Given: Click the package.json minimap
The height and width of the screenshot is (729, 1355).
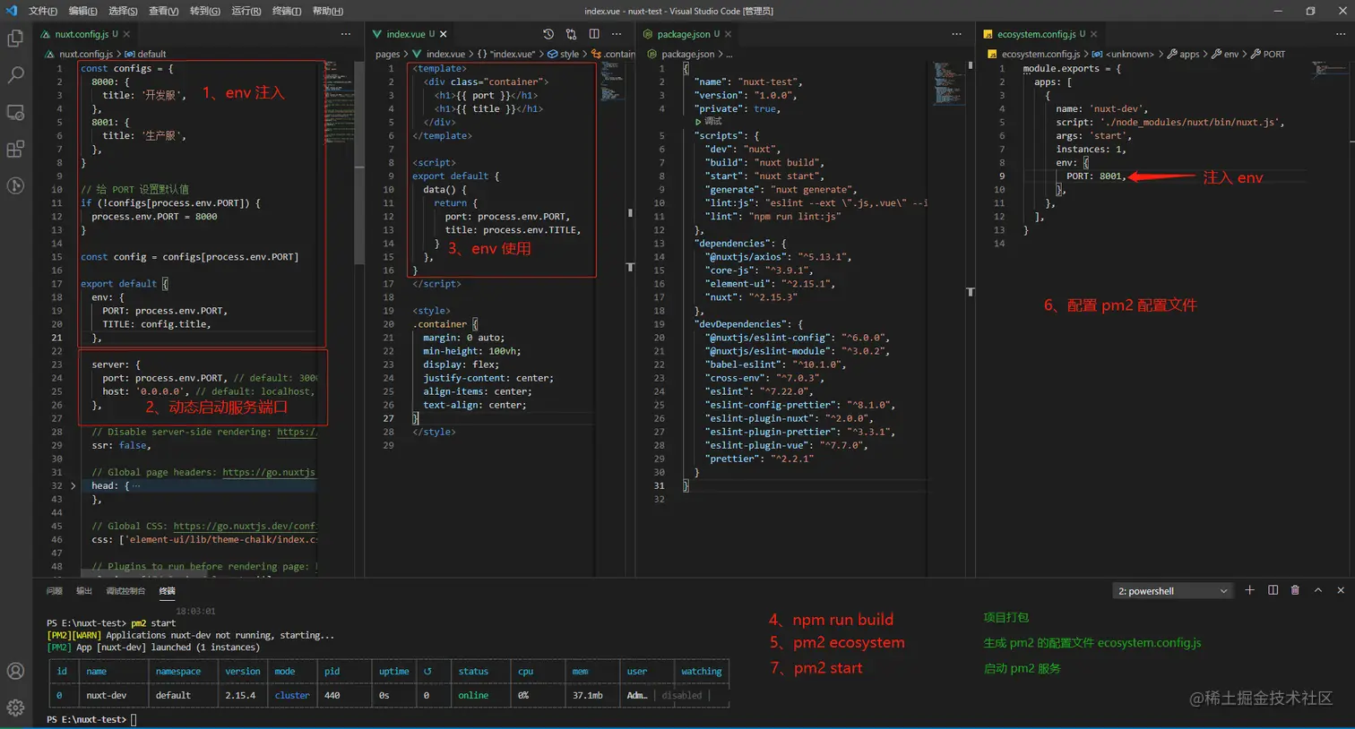Looking at the screenshot, I should 948,82.
